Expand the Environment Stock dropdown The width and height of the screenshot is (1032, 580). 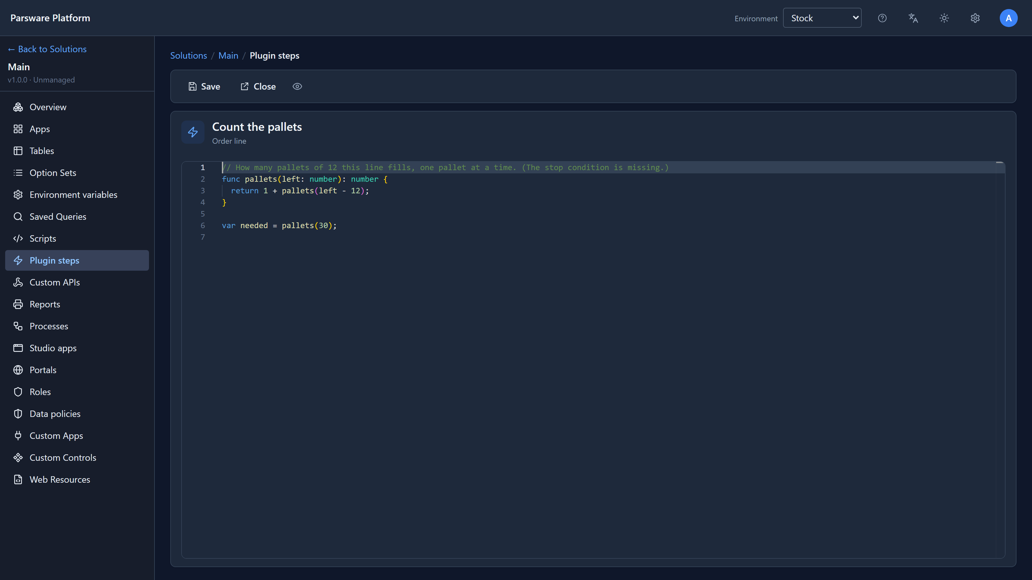(822, 18)
